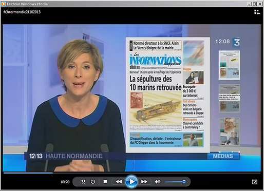
Task: Maximize the media player window
Action: click(255, 4)
